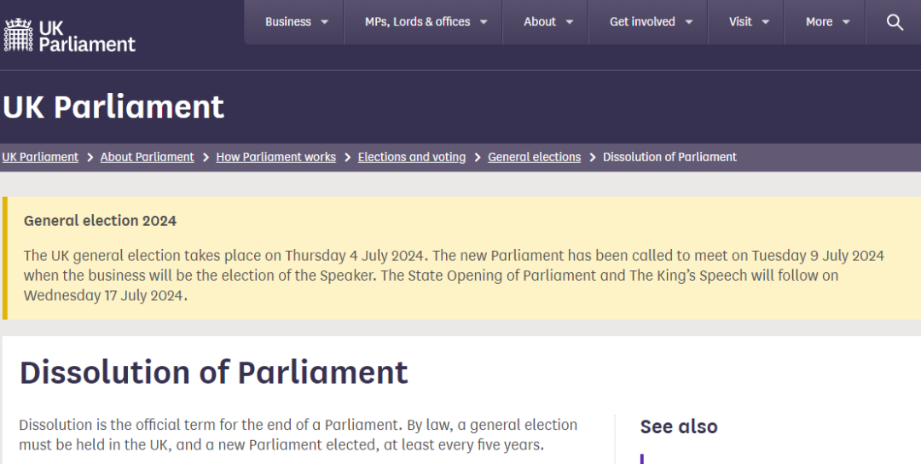Open the General elections breadcrumb link

[534, 157]
